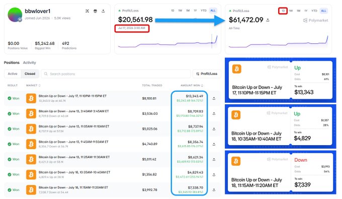Share the $61,472.09 profit figure
The width and height of the screenshot is (342, 199).
click(268, 20)
